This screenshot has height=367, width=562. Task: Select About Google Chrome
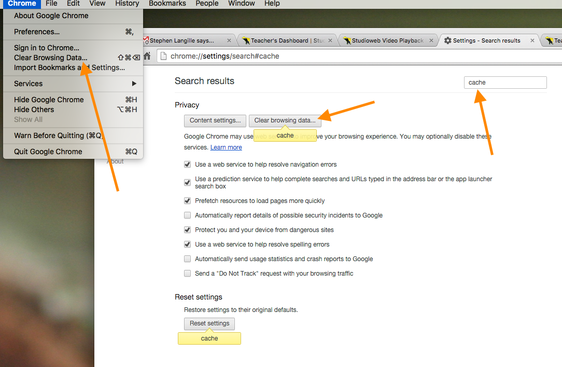(x=73, y=16)
